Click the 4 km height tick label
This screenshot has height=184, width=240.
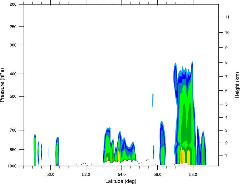(x=226, y=117)
